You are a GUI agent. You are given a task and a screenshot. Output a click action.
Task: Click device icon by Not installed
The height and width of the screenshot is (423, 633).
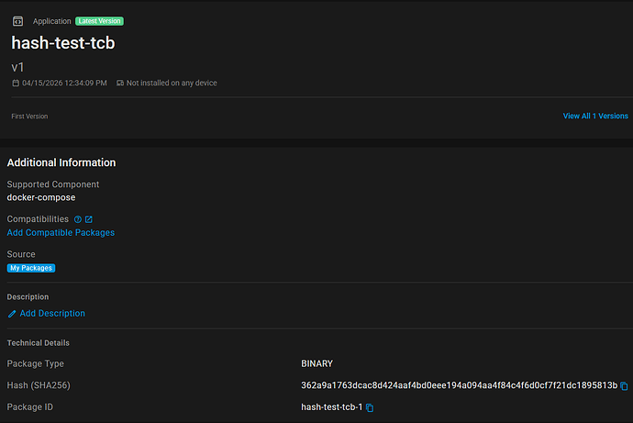click(120, 83)
